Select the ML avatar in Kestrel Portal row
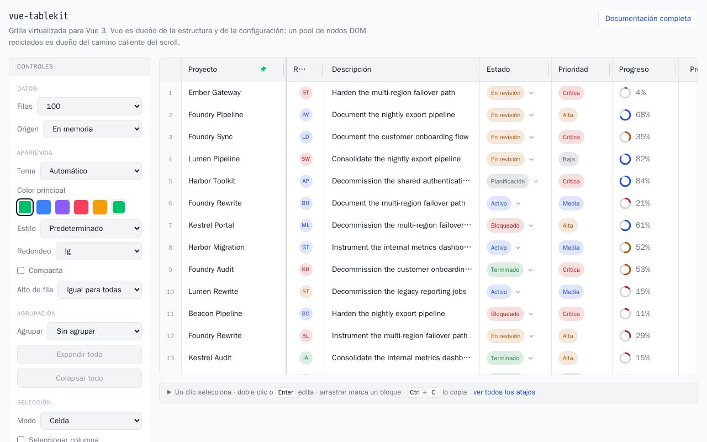The image size is (707, 442). 305,225
